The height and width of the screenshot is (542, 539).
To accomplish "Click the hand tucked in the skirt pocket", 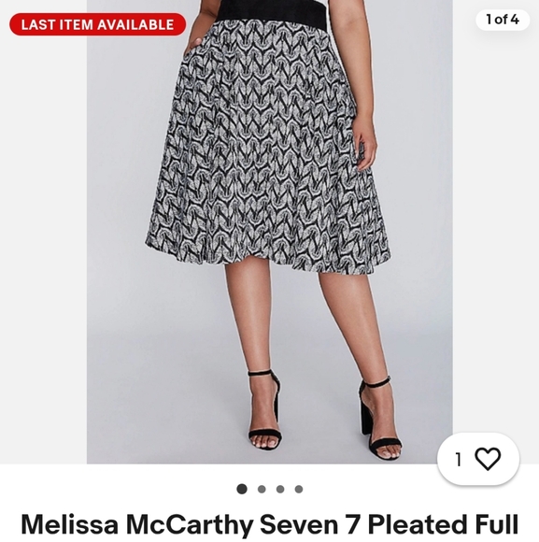I will click(193, 46).
